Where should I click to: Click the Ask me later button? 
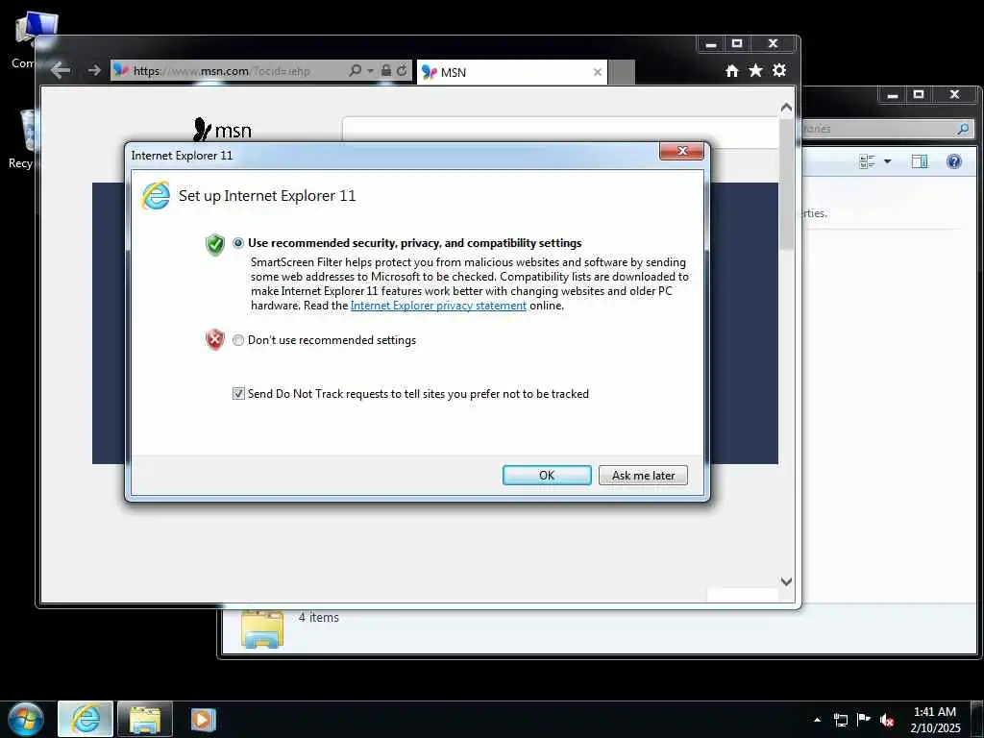(643, 475)
